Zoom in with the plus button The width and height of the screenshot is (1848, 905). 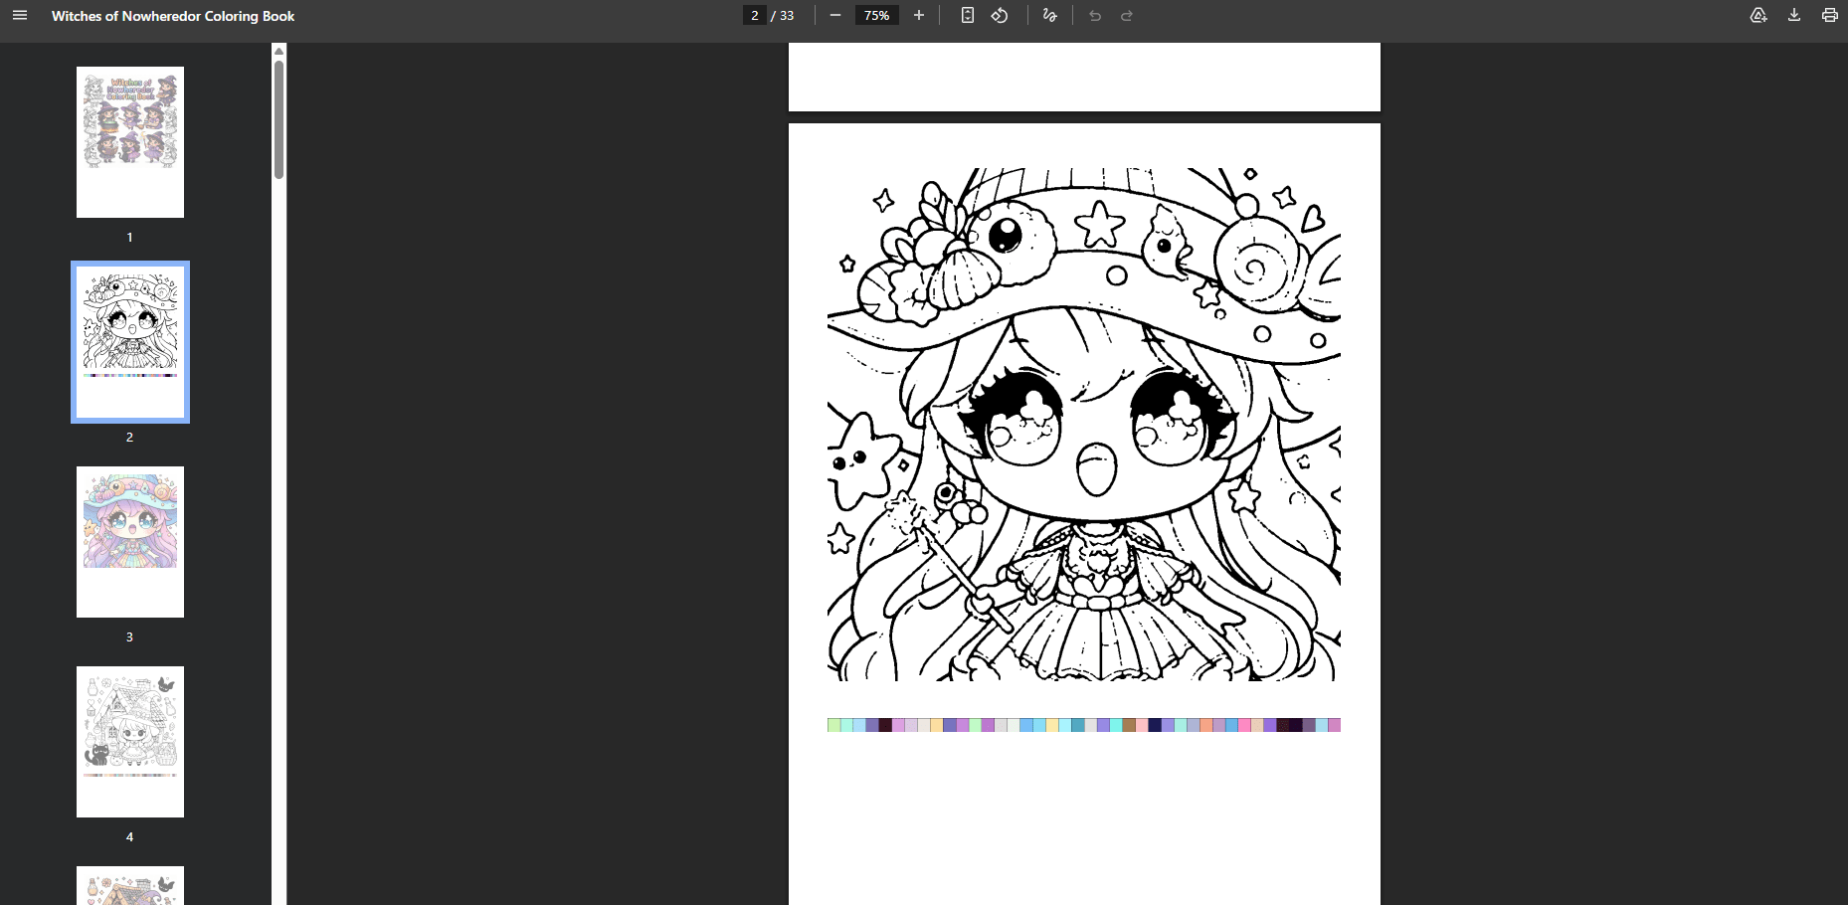(919, 16)
